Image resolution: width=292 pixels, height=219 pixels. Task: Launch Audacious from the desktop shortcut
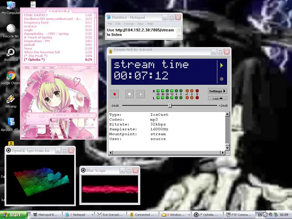[11, 54]
